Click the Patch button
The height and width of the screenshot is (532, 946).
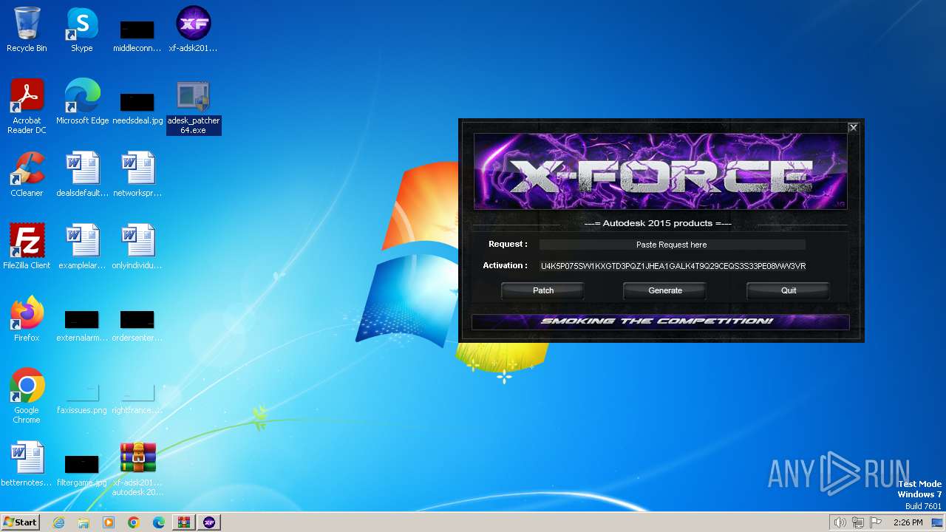tap(543, 290)
